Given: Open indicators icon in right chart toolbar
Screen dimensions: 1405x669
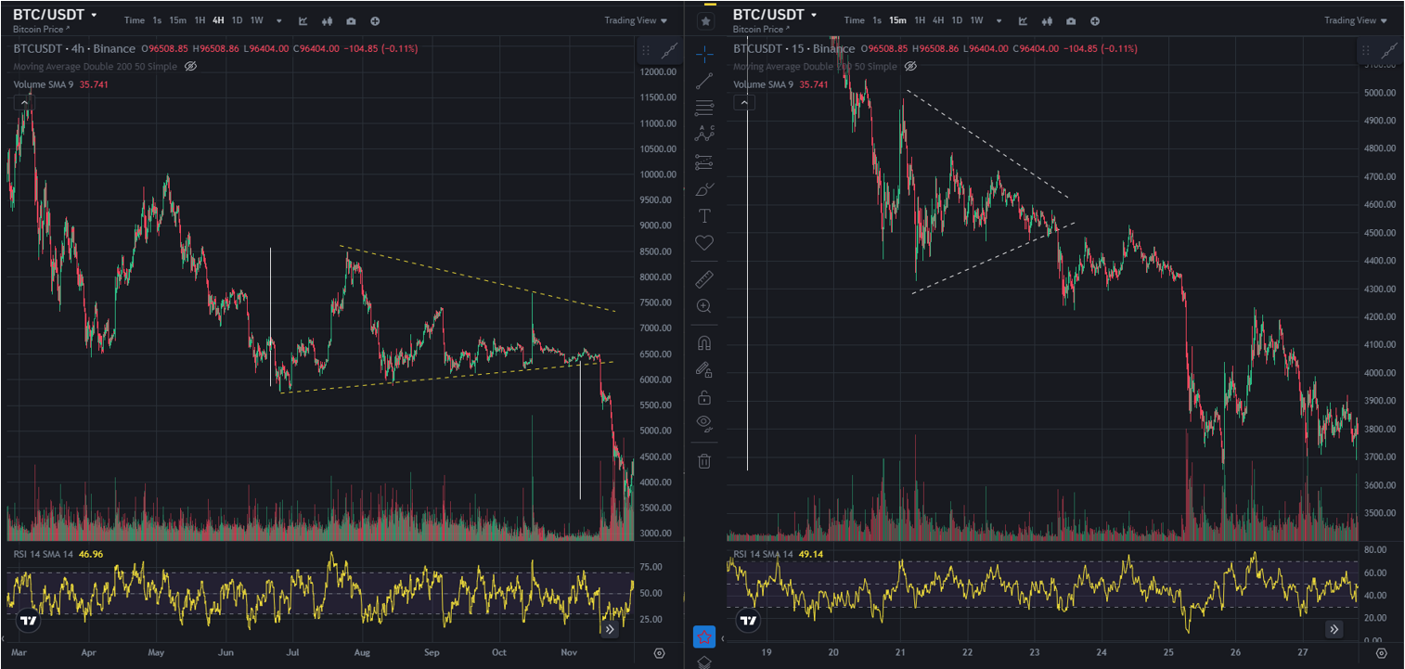Looking at the screenshot, I should point(1023,20).
